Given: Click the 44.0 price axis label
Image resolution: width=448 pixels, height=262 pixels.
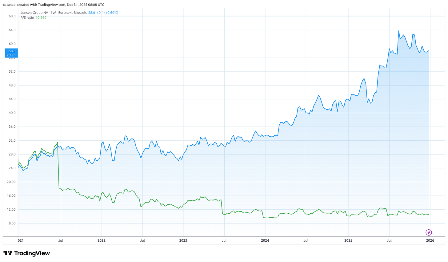Looking at the screenshot, I should click(x=12, y=99).
